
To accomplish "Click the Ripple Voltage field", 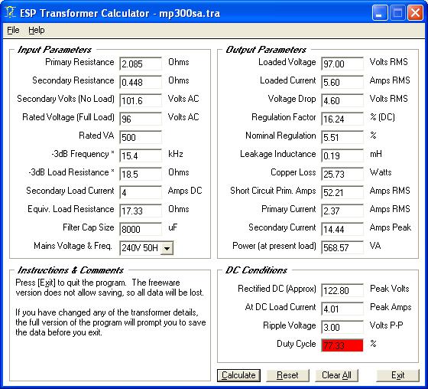I will (342, 327).
